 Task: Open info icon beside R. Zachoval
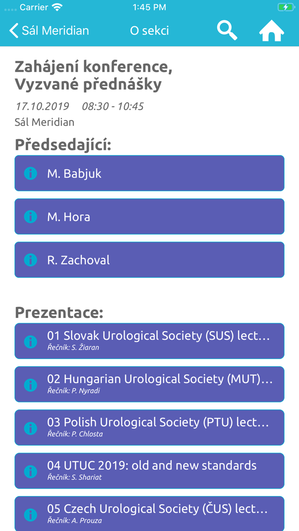click(30, 259)
